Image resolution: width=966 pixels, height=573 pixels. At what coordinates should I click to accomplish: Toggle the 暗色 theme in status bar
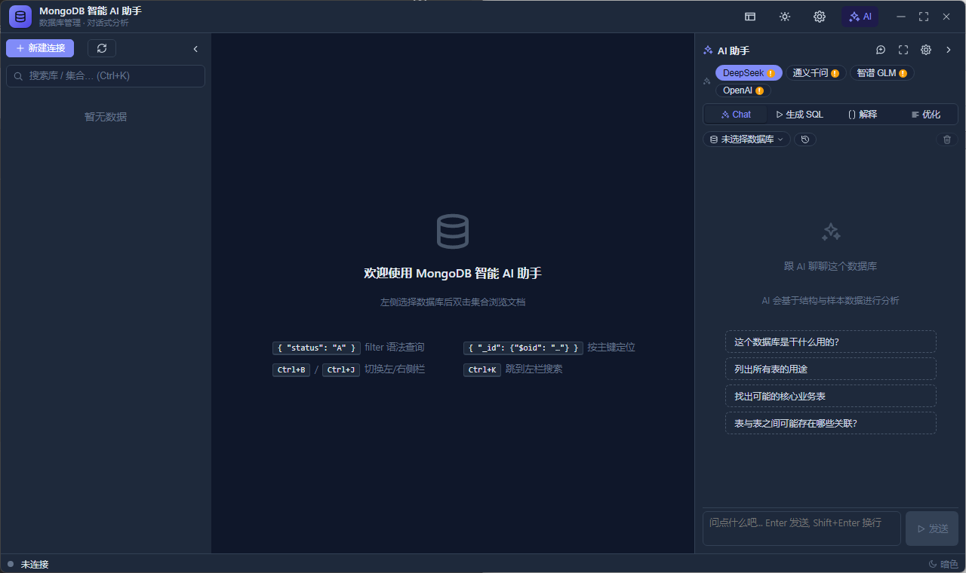coord(943,564)
